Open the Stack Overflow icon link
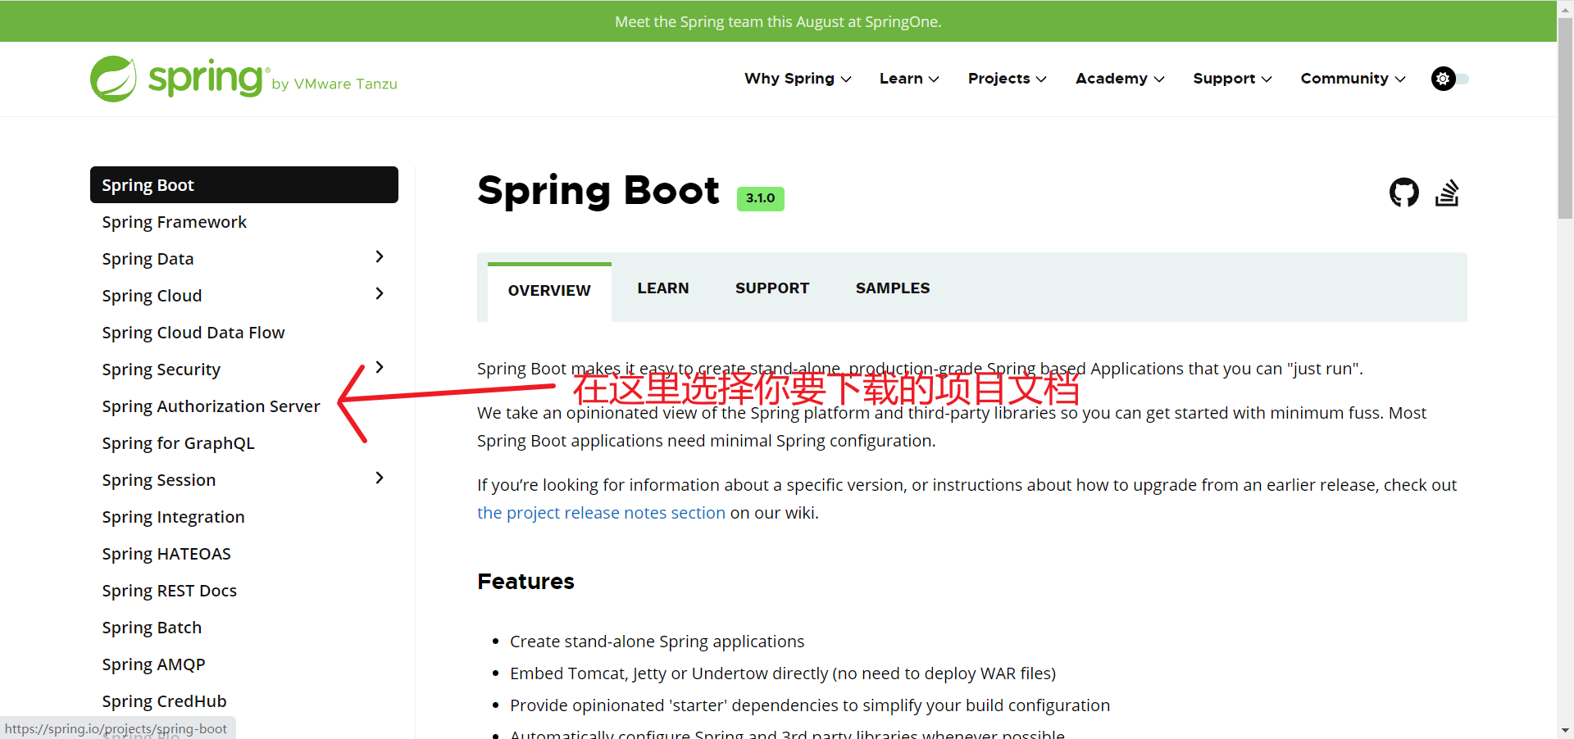This screenshot has width=1574, height=739. [1447, 193]
